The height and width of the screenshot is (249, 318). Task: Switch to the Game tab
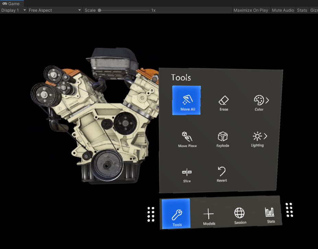click(12, 3)
